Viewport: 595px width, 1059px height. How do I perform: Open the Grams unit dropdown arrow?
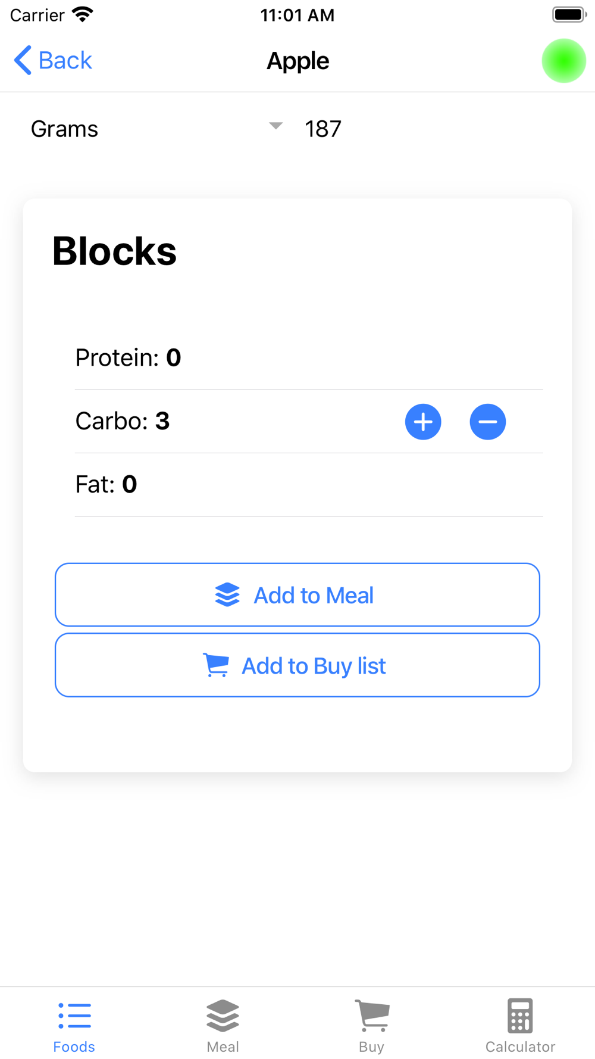pyautogui.click(x=275, y=126)
